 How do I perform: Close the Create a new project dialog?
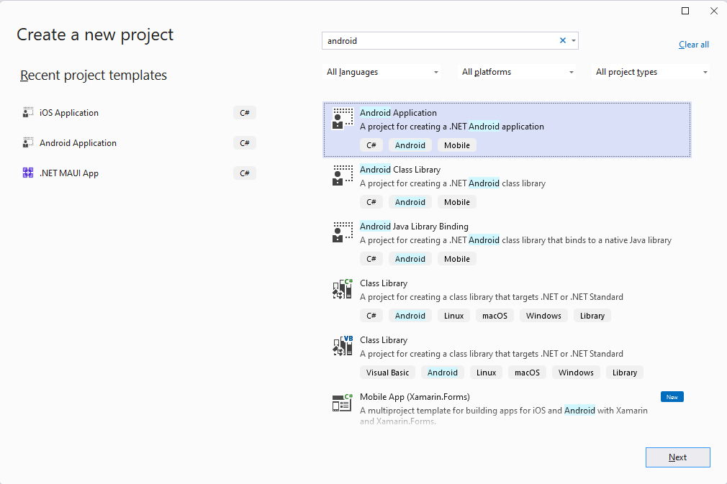point(714,11)
